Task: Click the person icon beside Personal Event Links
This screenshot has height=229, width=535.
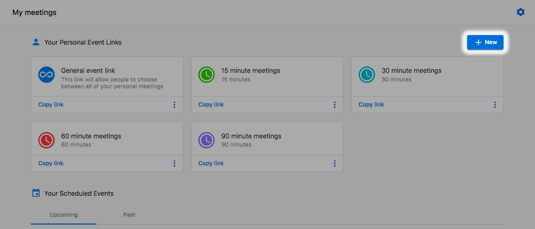Action: (36, 42)
